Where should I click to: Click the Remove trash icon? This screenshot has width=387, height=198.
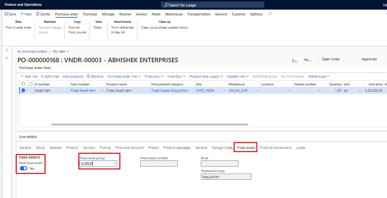coord(88,76)
